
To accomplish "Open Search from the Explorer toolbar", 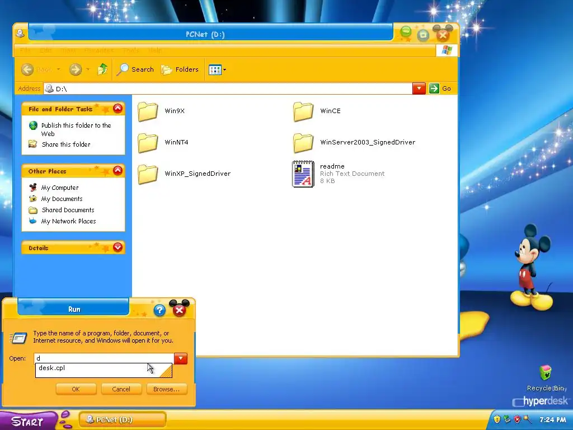I will 135,69.
